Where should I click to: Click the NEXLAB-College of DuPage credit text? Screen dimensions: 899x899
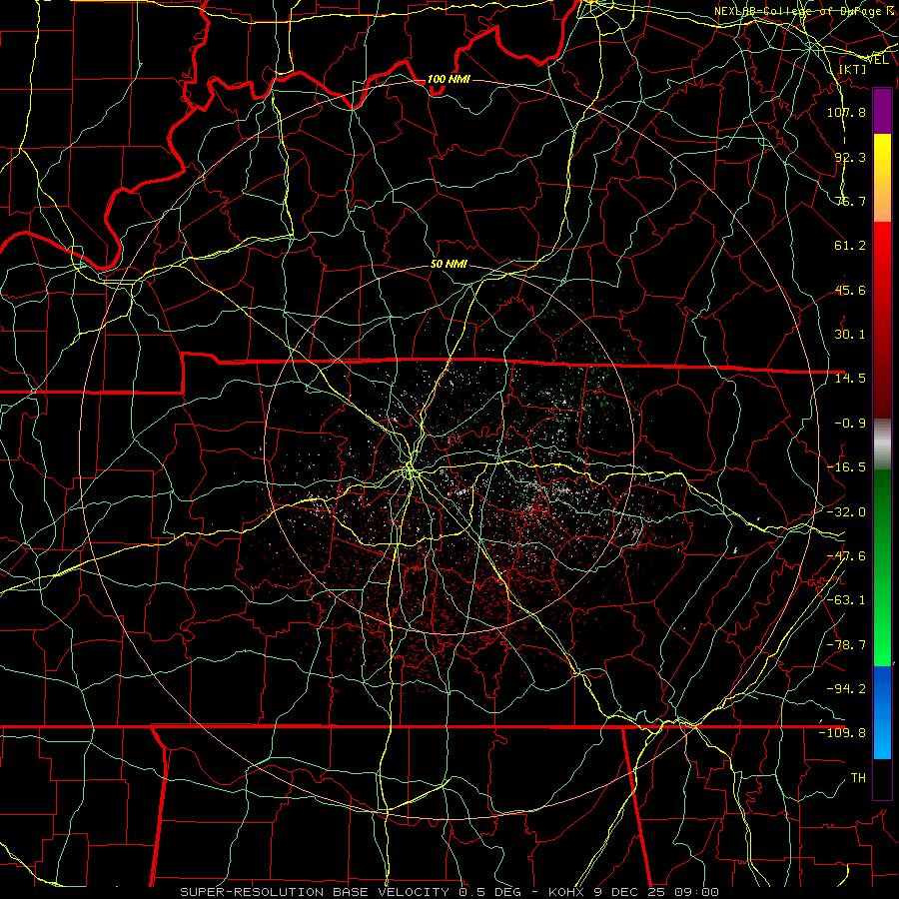point(805,11)
